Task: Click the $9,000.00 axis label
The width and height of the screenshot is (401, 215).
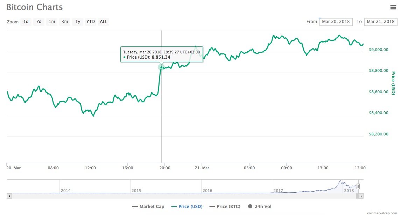Action: tap(379, 50)
